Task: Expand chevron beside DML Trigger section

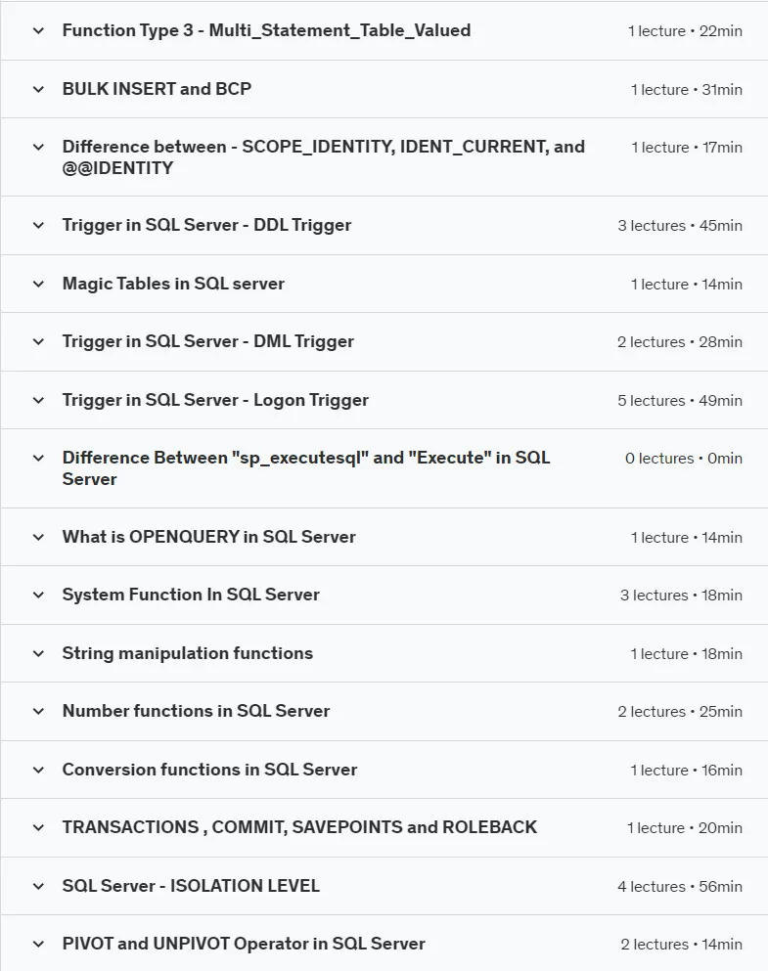Action: click(x=38, y=342)
